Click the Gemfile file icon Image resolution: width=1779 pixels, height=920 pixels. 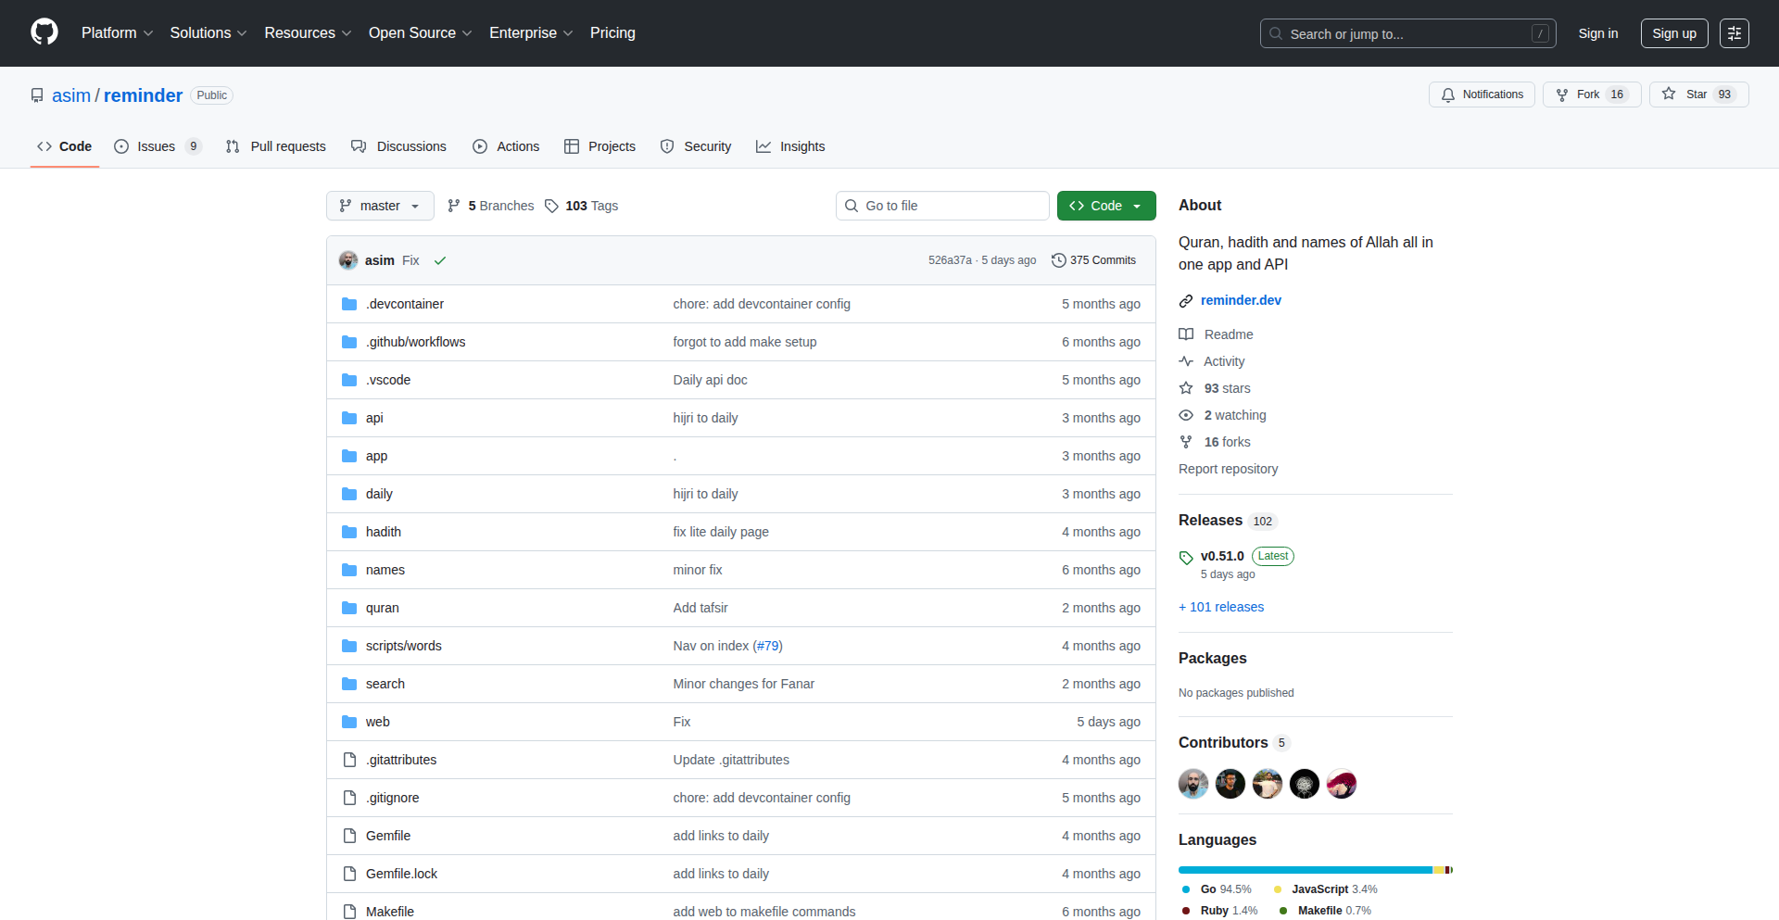[x=349, y=836]
